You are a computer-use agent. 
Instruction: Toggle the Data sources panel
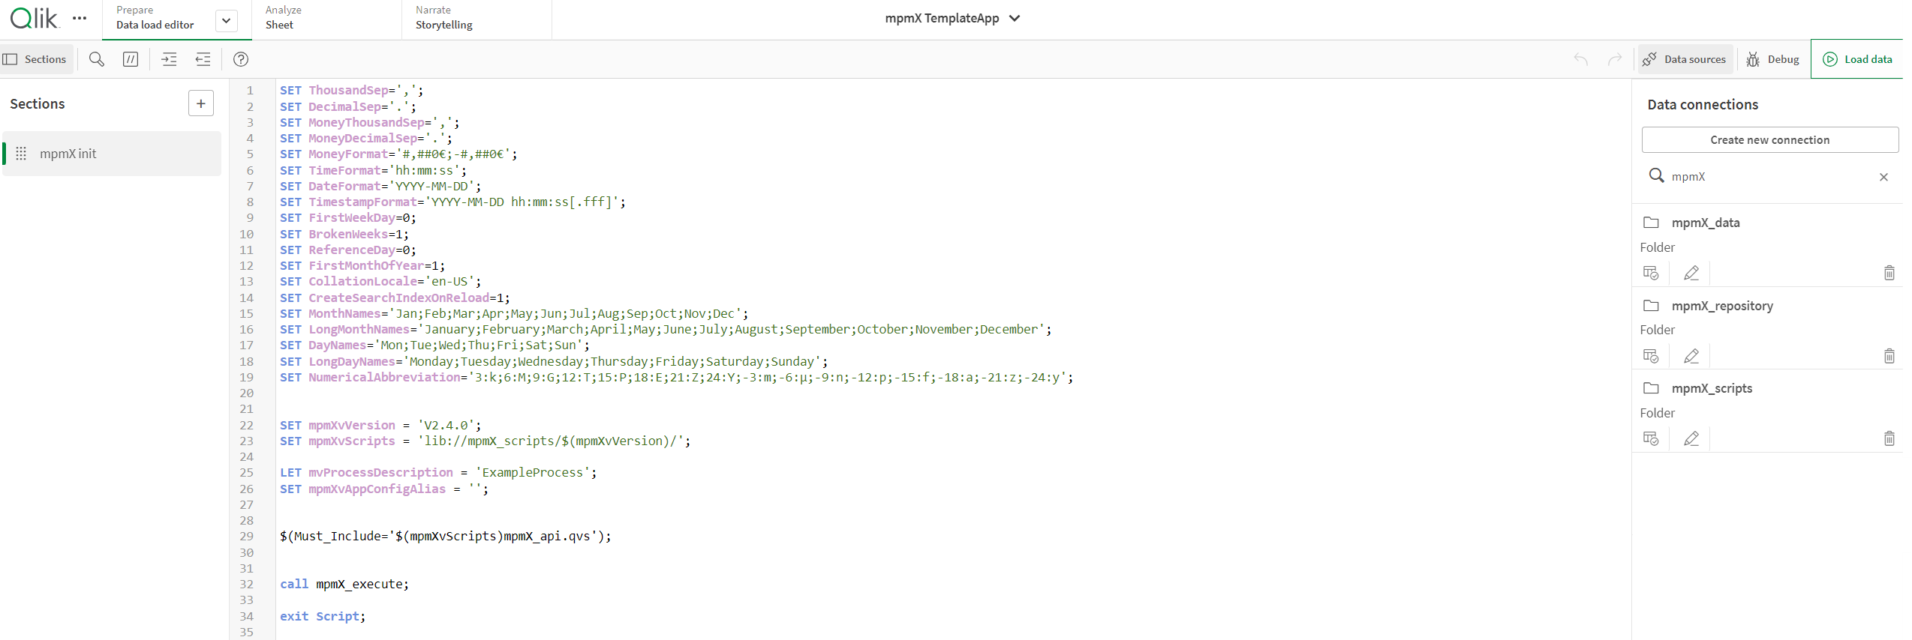[1685, 59]
